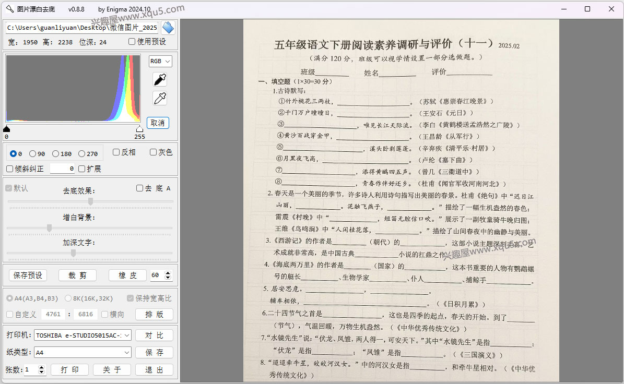The width and height of the screenshot is (624, 384).
Task: Maximize the window
Action: (x=587, y=9)
